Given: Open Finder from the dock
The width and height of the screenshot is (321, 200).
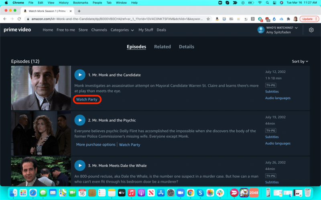Looking at the screenshot, I should coord(13,193).
